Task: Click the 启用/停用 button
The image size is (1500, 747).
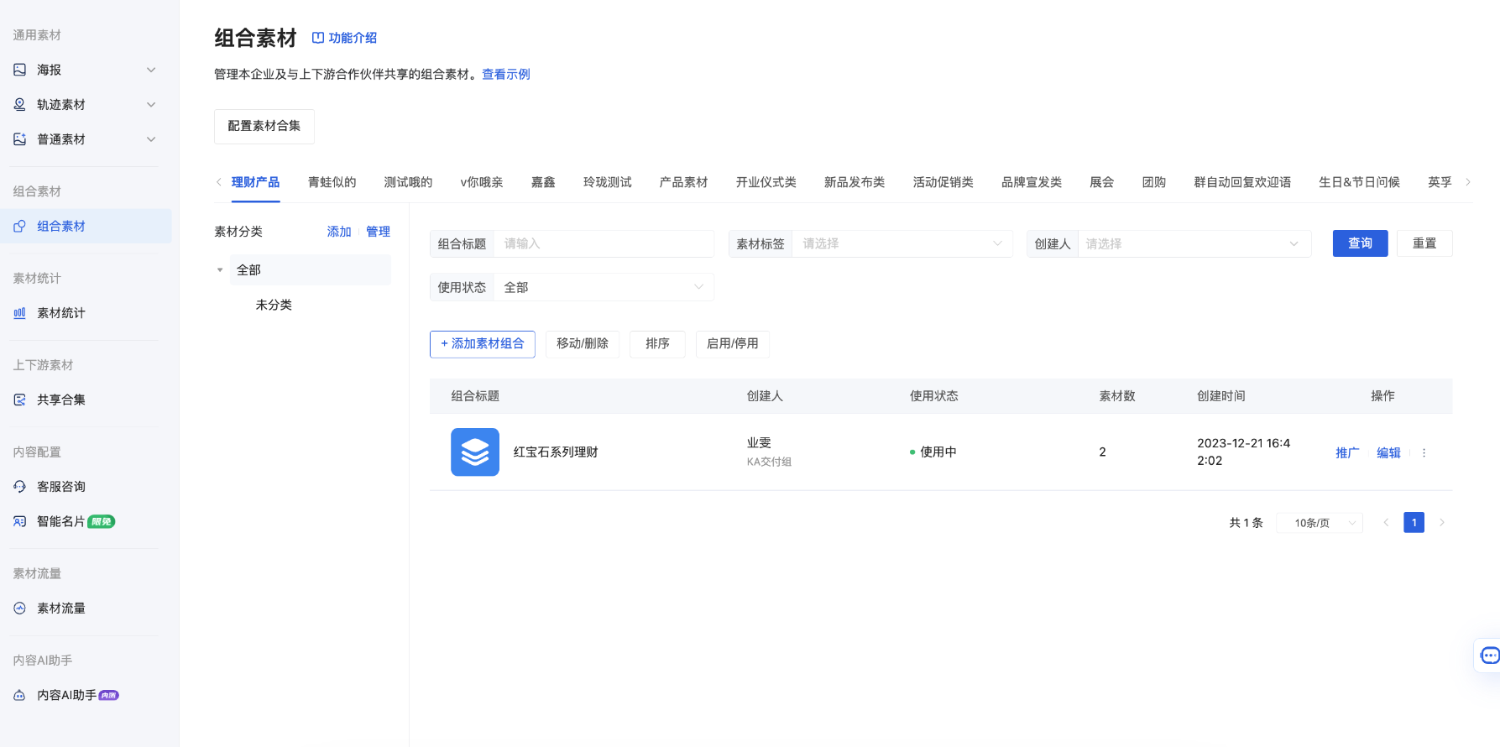Action: [733, 344]
